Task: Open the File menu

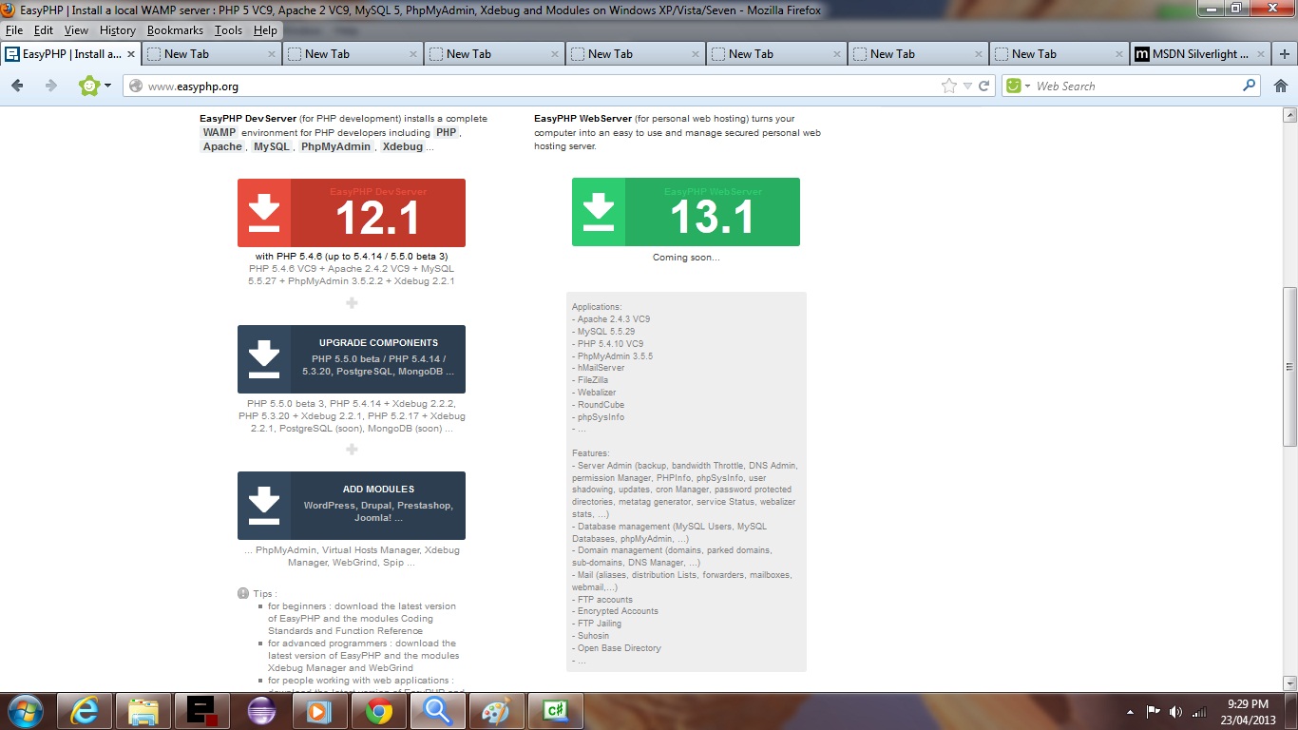Action: pyautogui.click(x=14, y=30)
